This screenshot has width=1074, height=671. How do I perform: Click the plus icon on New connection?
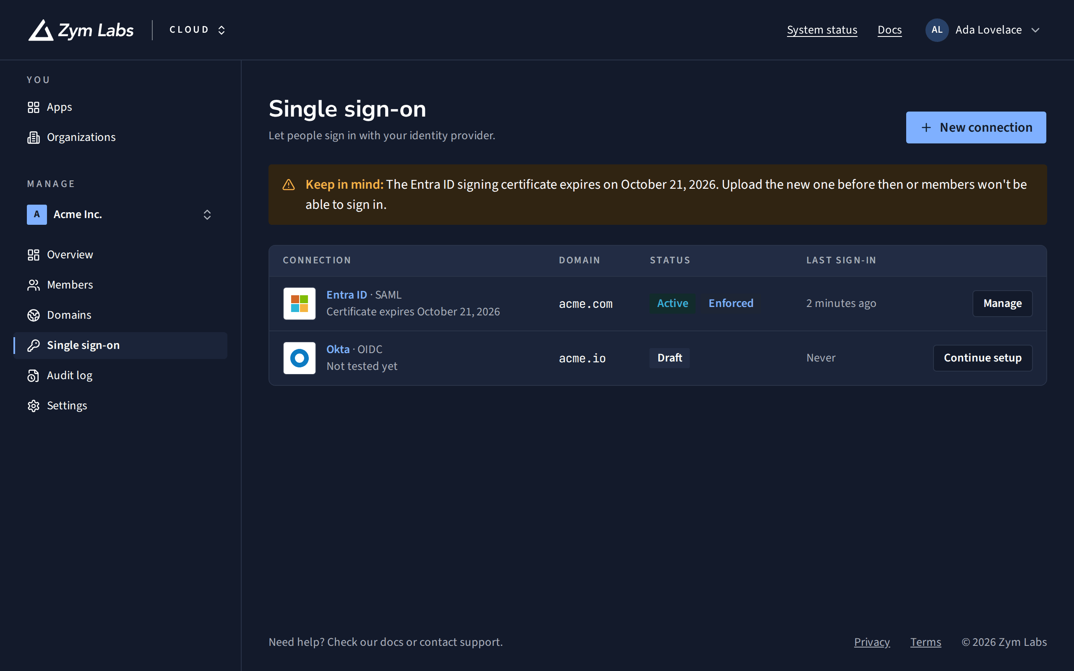point(926,128)
